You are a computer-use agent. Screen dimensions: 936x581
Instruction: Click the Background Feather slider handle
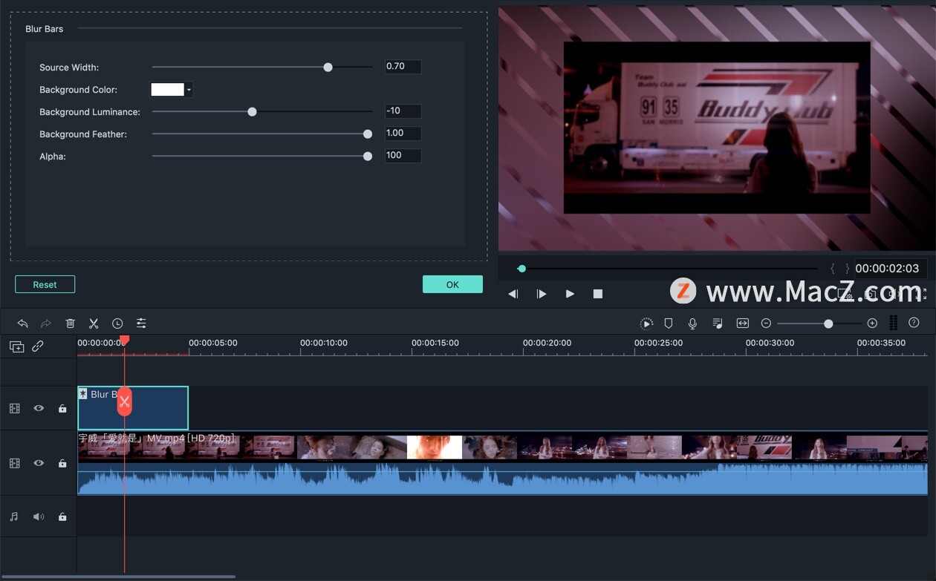coord(368,134)
